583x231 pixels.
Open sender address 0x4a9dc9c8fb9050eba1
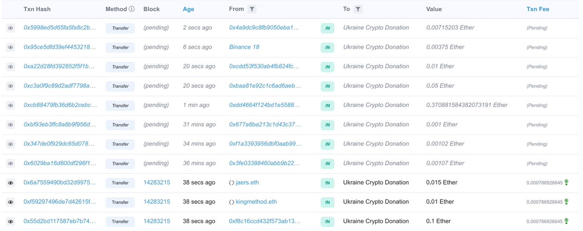264,28
